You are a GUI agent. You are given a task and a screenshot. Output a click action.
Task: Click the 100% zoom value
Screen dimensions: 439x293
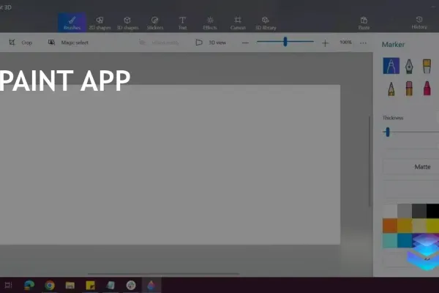[345, 42]
